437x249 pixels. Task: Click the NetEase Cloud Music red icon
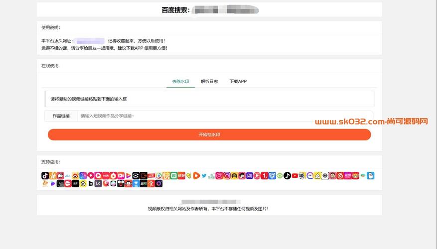pyautogui.click(x=340, y=175)
